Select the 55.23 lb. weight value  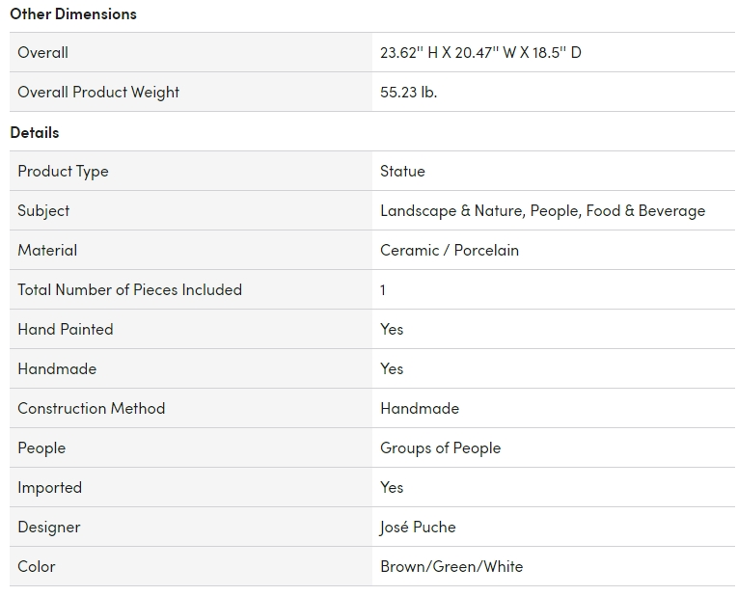[408, 92]
